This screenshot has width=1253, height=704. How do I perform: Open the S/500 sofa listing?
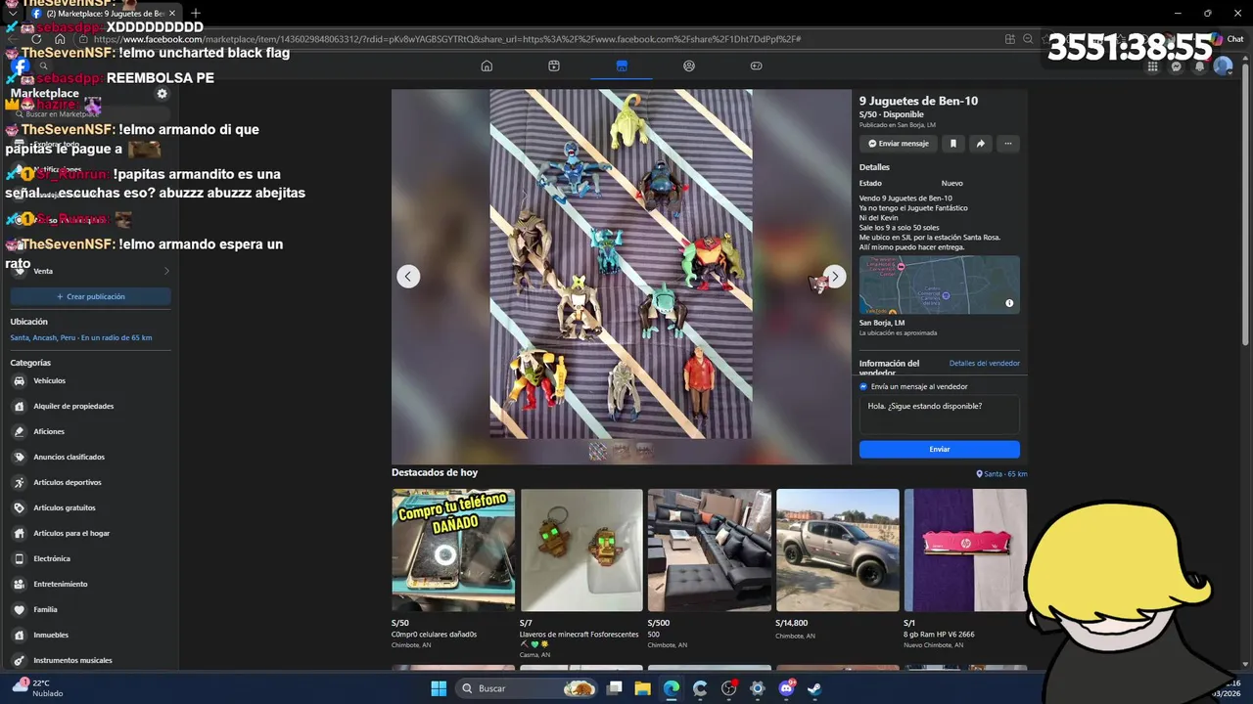710,569
